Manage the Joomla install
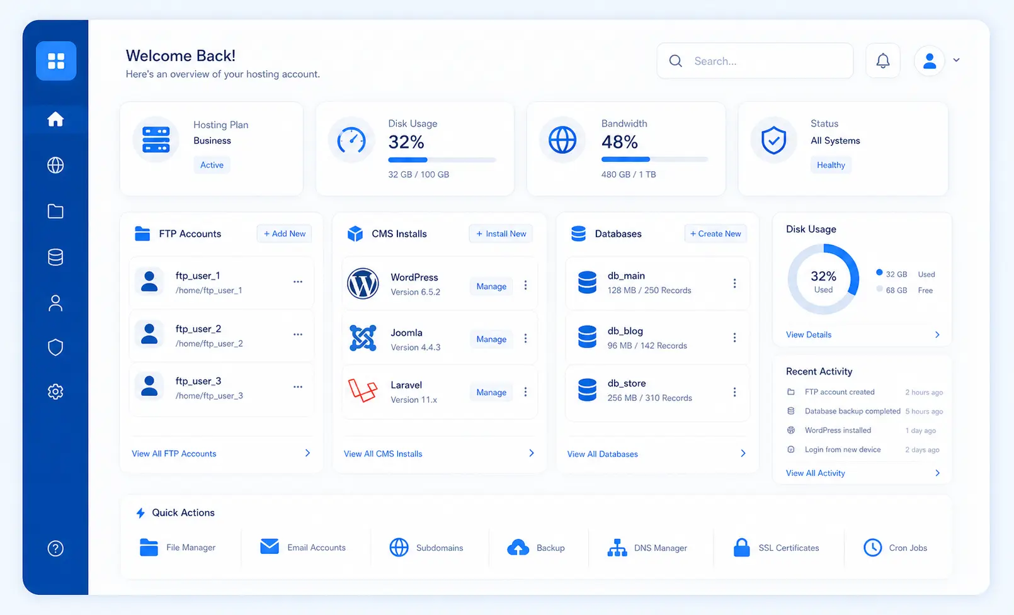The width and height of the screenshot is (1014, 615). [491, 339]
